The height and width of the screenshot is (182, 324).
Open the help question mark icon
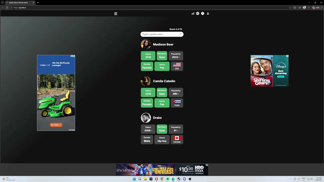pyautogui.click(x=202, y=13)
